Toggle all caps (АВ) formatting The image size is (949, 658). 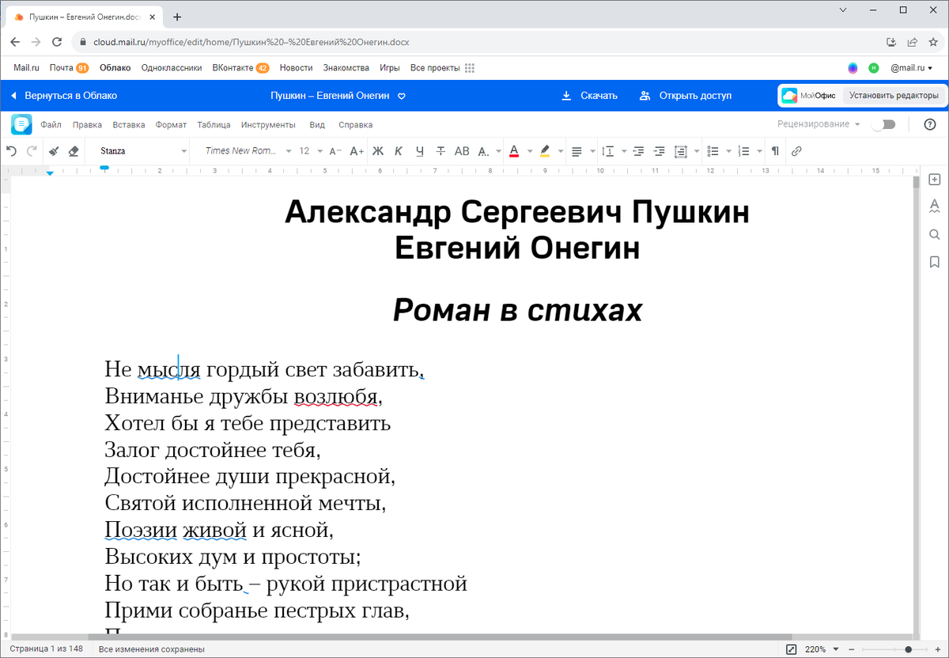(x=462, y=150)
